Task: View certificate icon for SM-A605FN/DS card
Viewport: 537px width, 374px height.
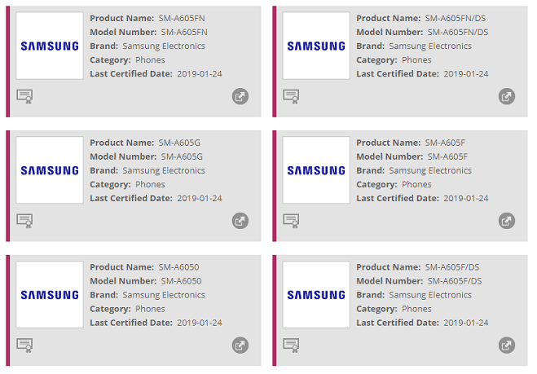Action: coord(291,96)
